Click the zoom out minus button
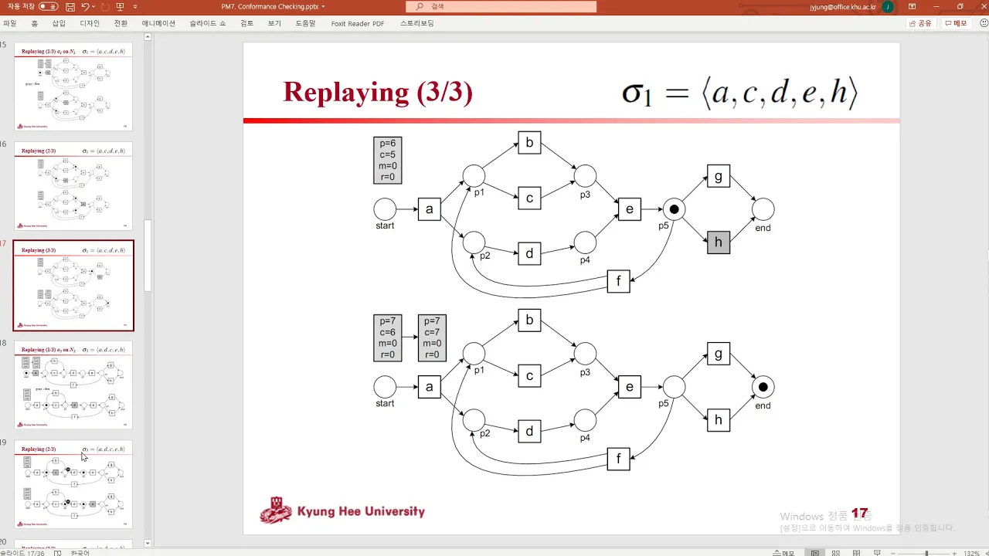 [892, 552]
